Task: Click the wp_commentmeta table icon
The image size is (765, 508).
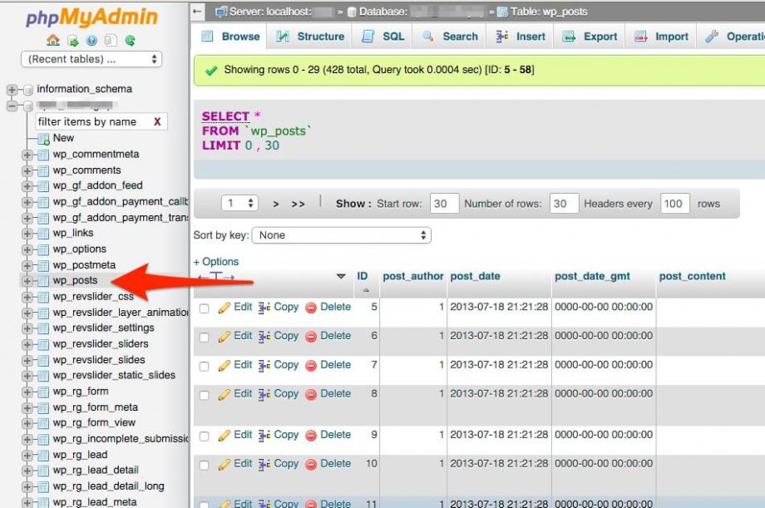Action: pos(43,155)
